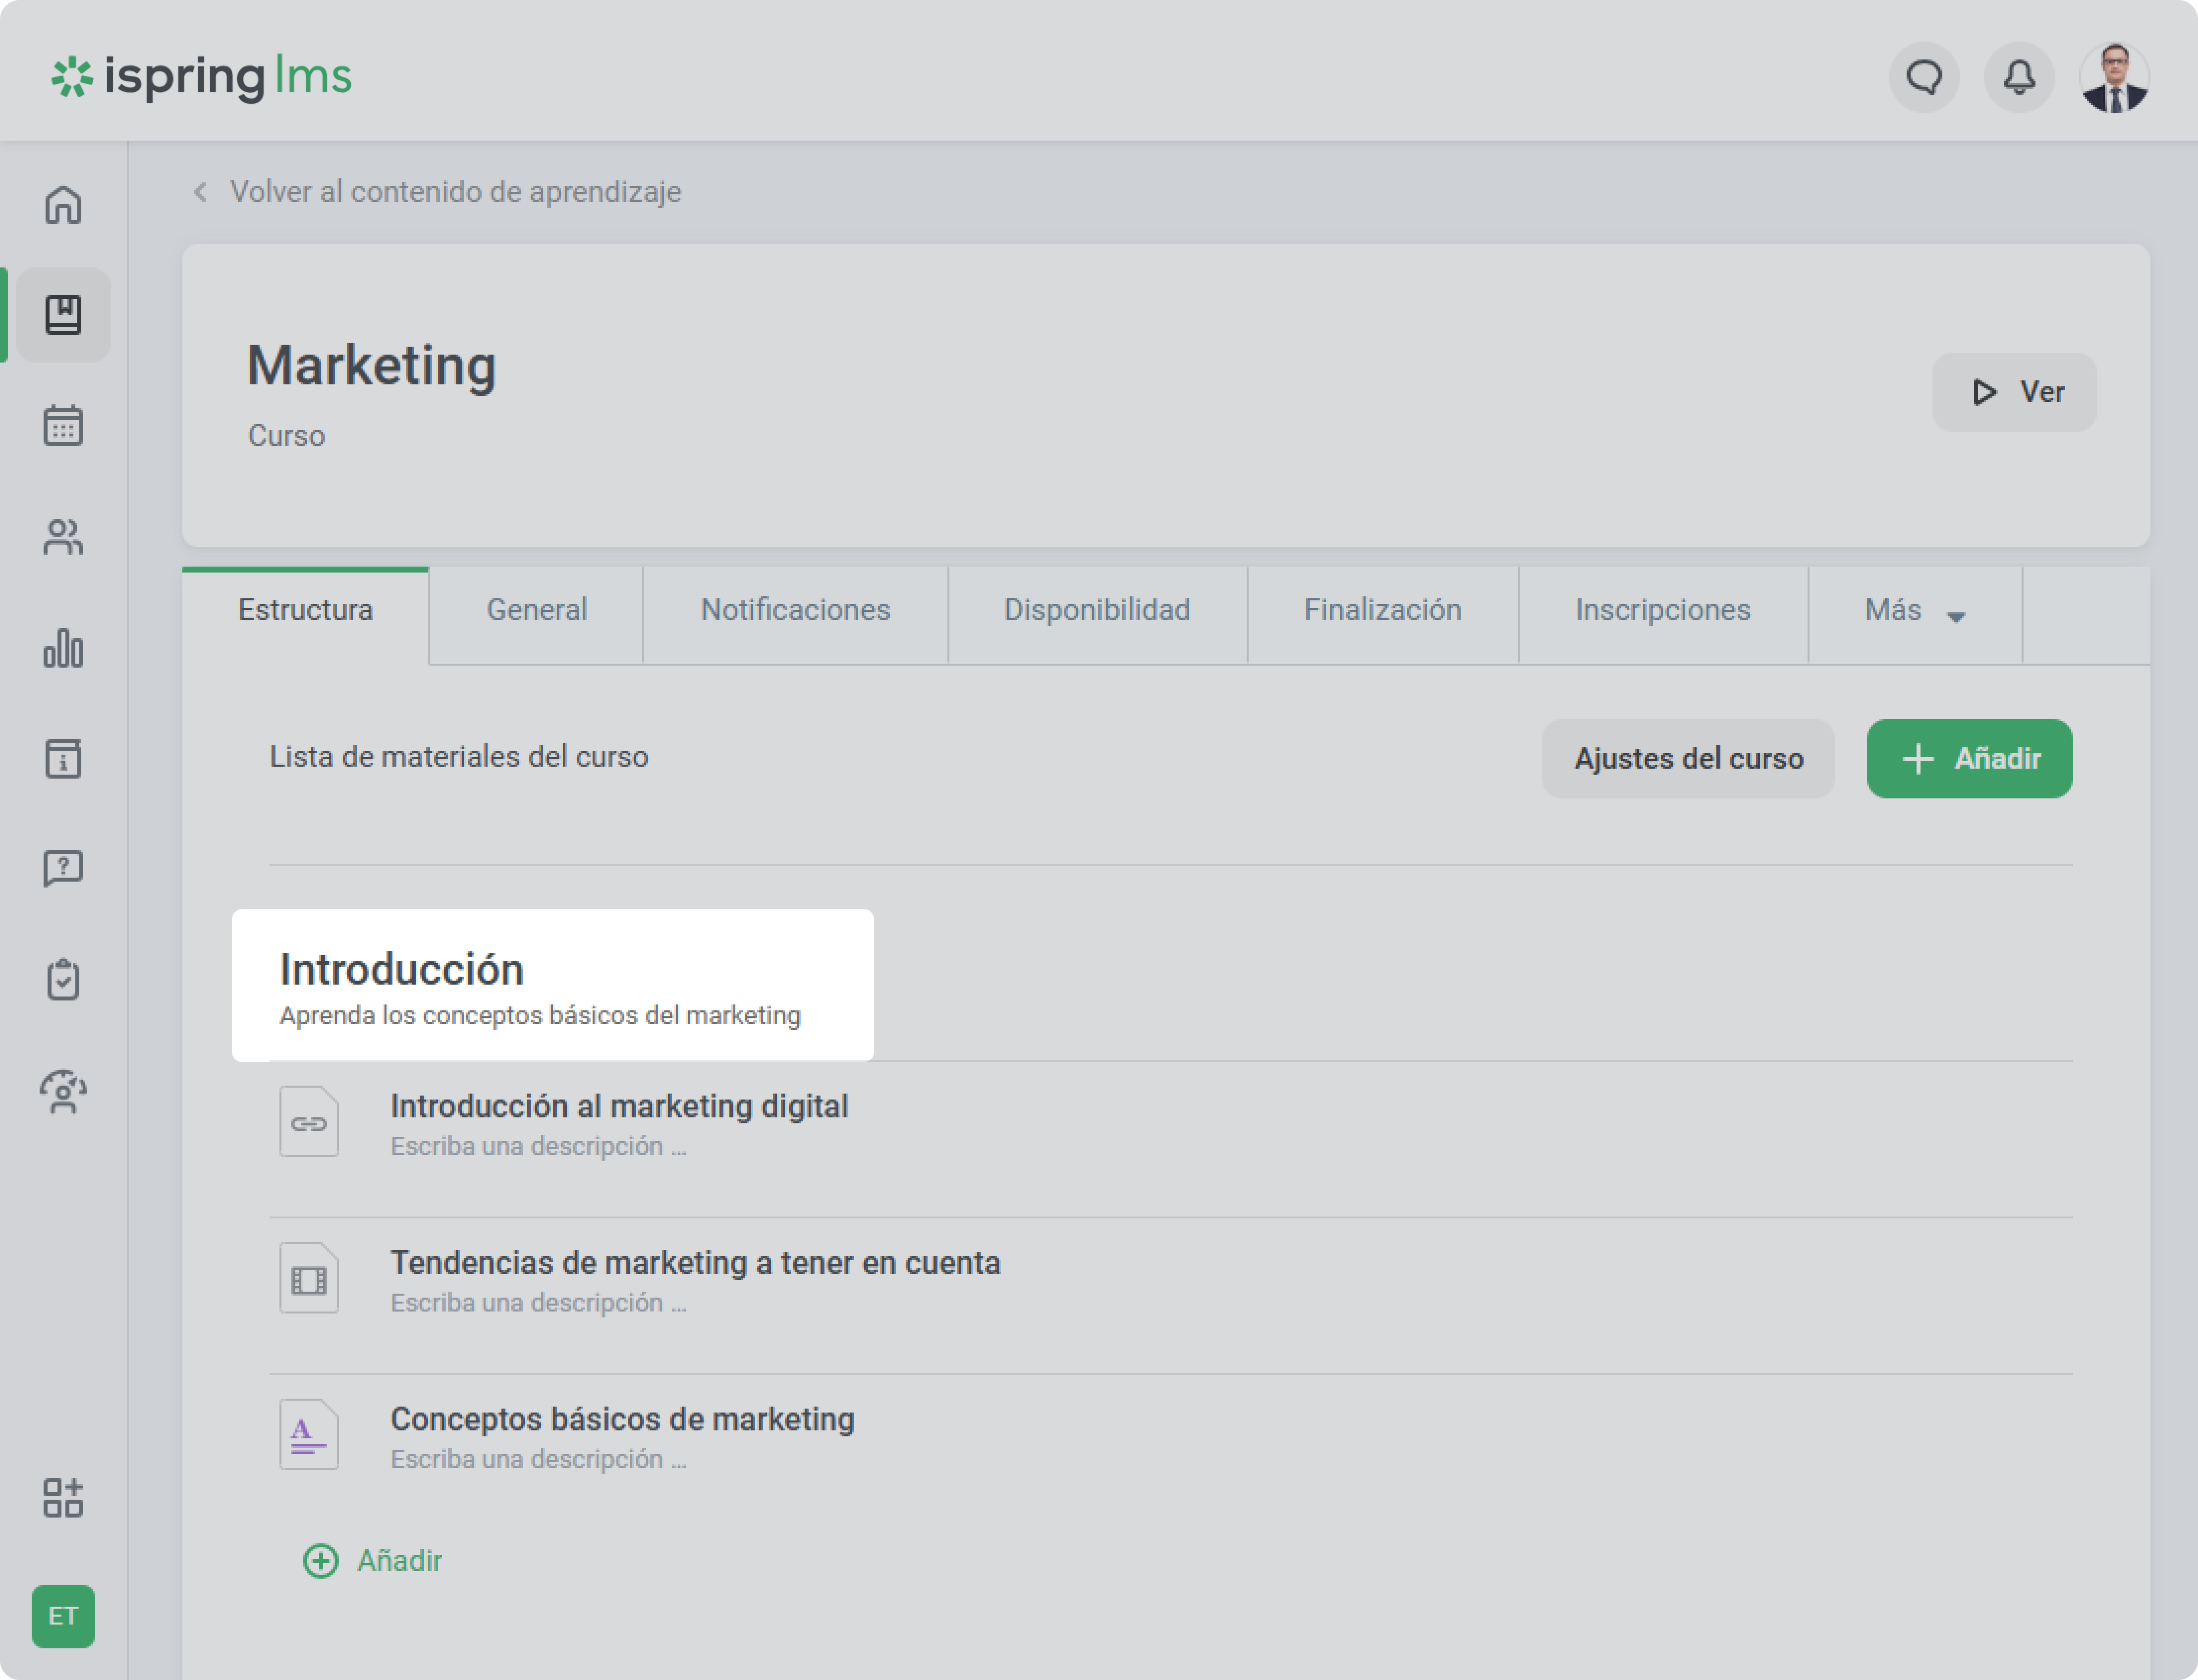Click description field under Conceptos básicos de marketing

click(x=537, y=1459)
